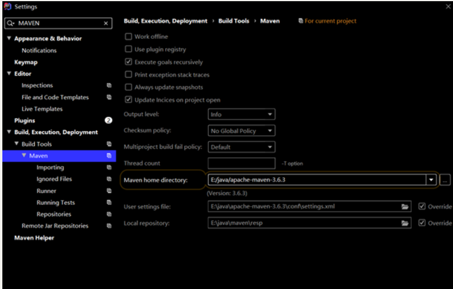Clear the MAVEN search text with X icon
This screenshot has height=289, width=453.
coord(106,24)
